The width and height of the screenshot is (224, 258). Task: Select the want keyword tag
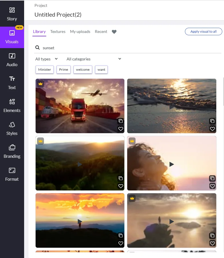click(101, 70)
